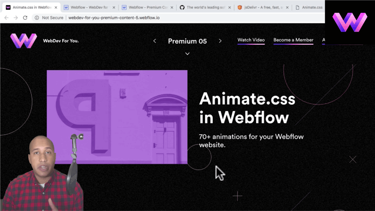Reload the page with the refresh icon
This screenshot has width=375, height=211.
tap(25, 18)
